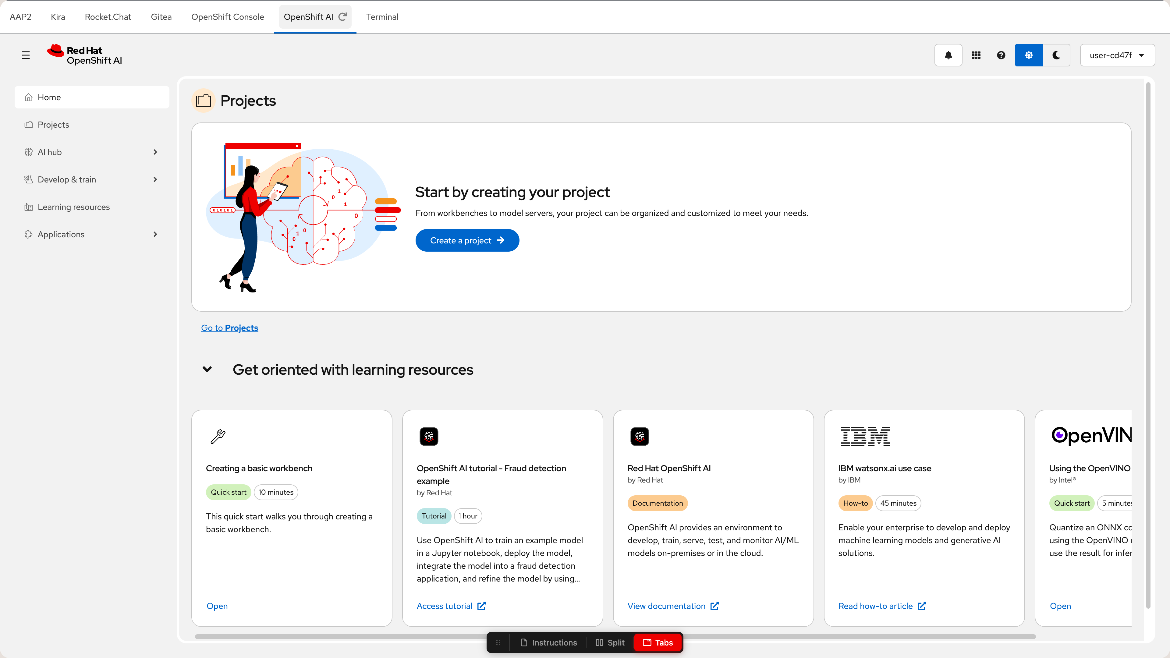This screenshot has width=1170, height=658.
Task: Switch to the Rocket.Chat tab
Action: click(x=108, y=17)
